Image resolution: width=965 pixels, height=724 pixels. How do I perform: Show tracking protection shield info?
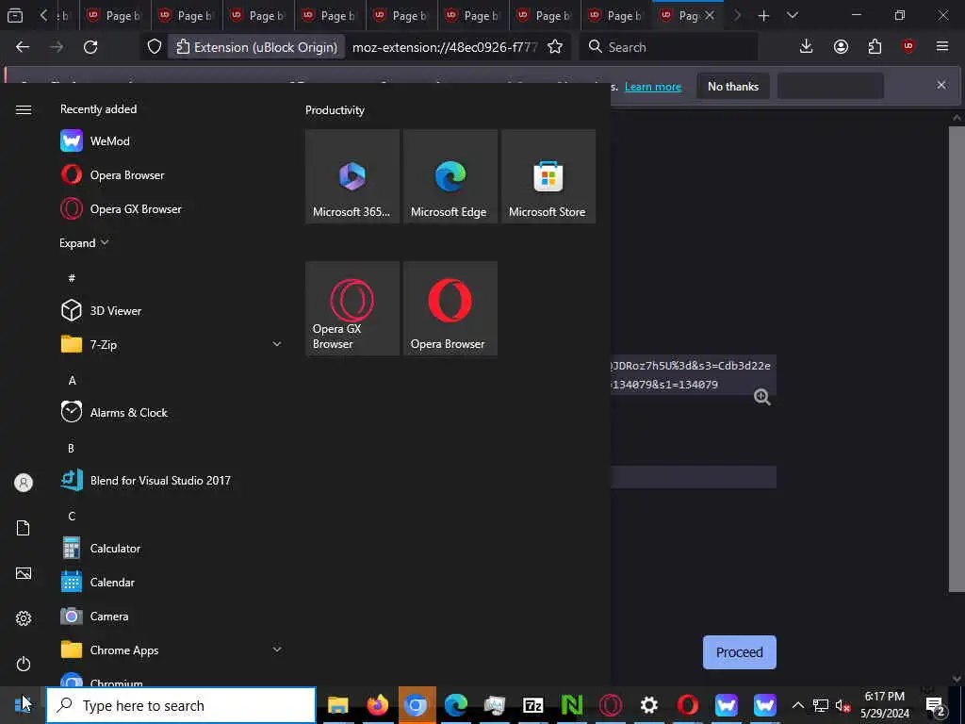point(155,47)
